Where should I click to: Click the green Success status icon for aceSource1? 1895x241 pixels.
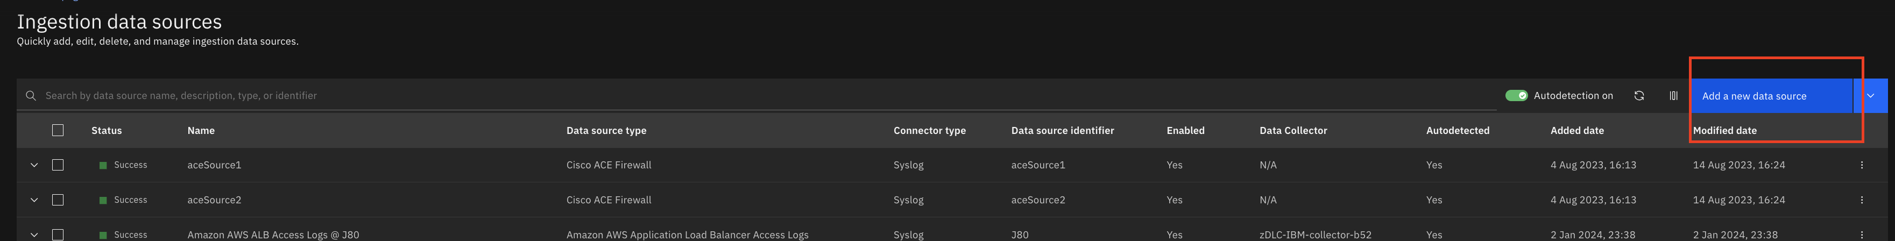click(x=103, y=165)
